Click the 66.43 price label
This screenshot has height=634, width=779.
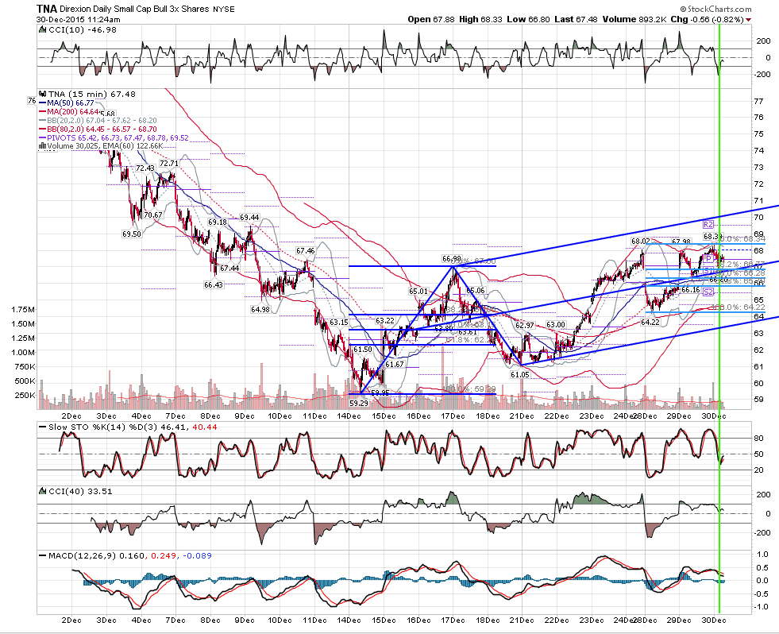click(214, 285)
